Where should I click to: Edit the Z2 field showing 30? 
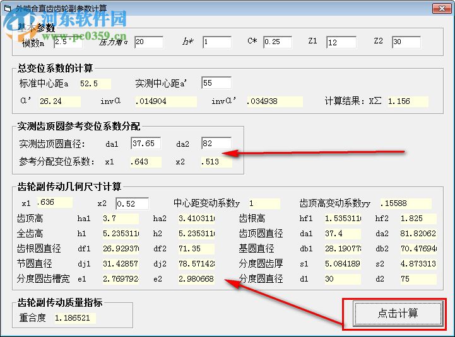[x=406, y=42]
